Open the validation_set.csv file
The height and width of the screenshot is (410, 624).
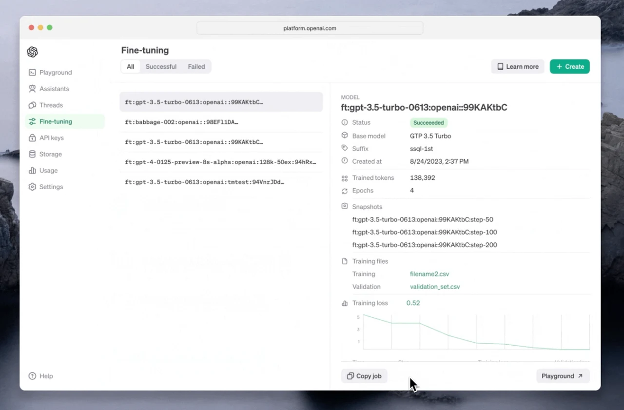click(435, 287)
